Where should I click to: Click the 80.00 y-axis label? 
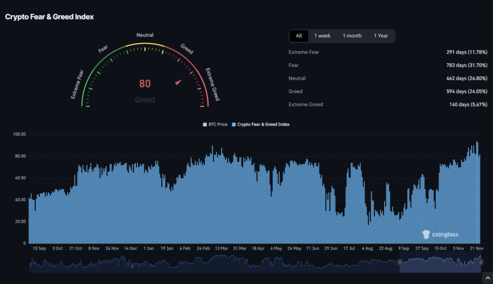(x=20, y=156)
